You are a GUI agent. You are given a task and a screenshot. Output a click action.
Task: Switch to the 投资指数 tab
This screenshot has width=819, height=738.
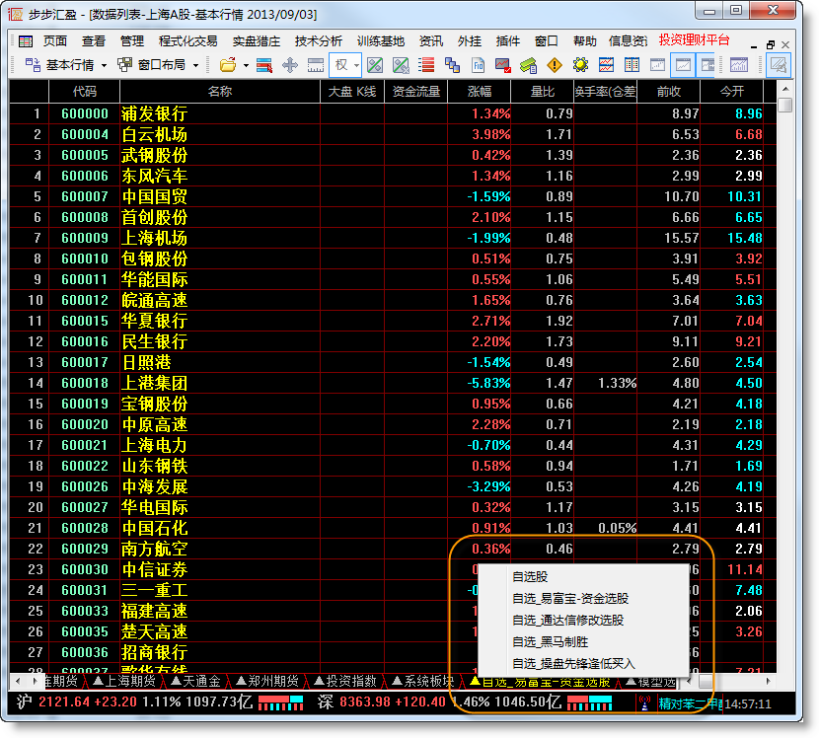[345, 681]
